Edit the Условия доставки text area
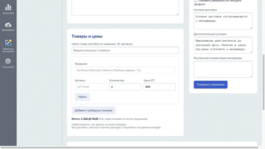 223,21
